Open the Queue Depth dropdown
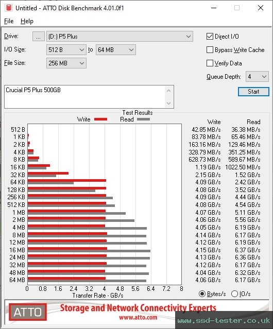This screenshot has height=329, width=273. click(257, 77)
